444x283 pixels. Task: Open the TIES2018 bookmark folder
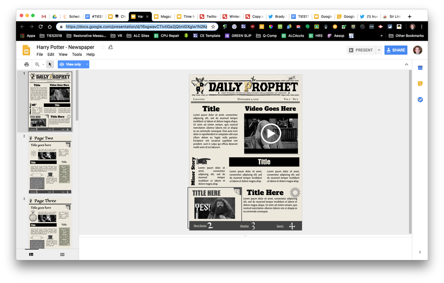[51, 36]
